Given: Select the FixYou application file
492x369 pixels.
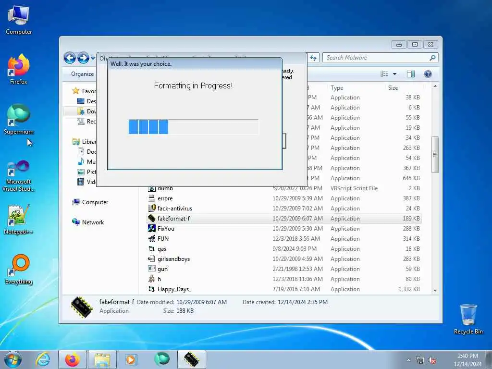Looking at the screenshot, I should pos(284,229).
